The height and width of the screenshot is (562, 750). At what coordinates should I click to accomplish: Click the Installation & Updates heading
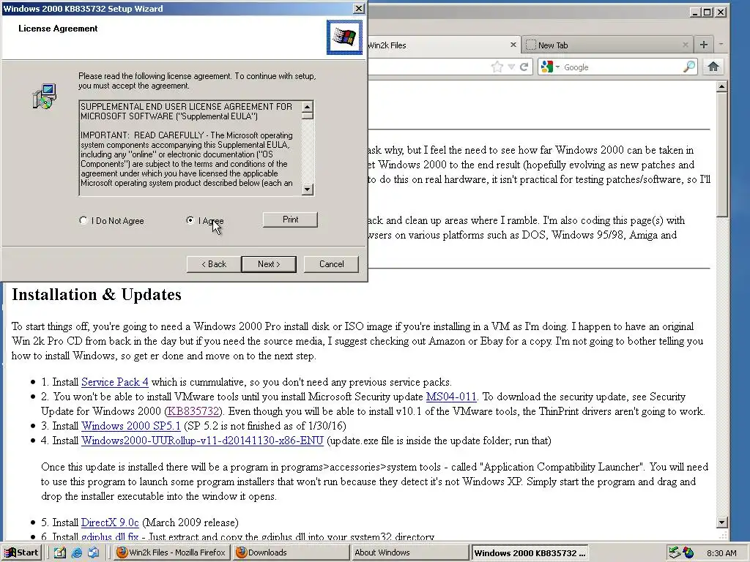click(97, 294)
